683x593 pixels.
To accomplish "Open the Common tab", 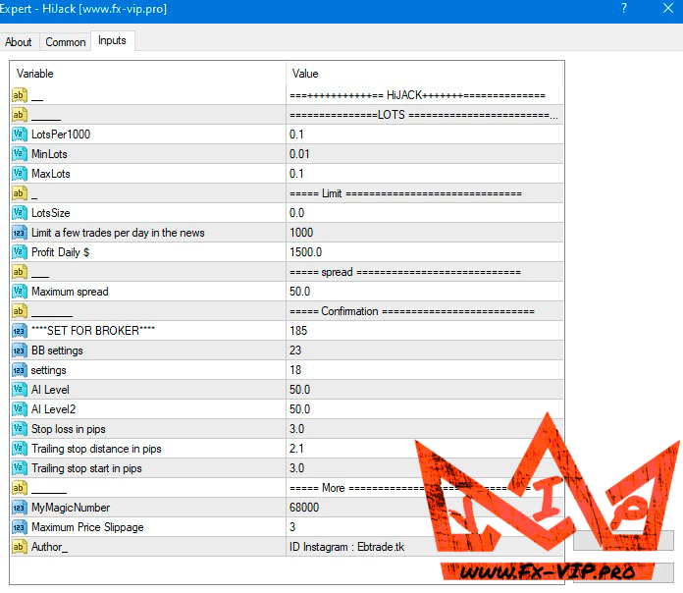I will click(x=66, y=42).
